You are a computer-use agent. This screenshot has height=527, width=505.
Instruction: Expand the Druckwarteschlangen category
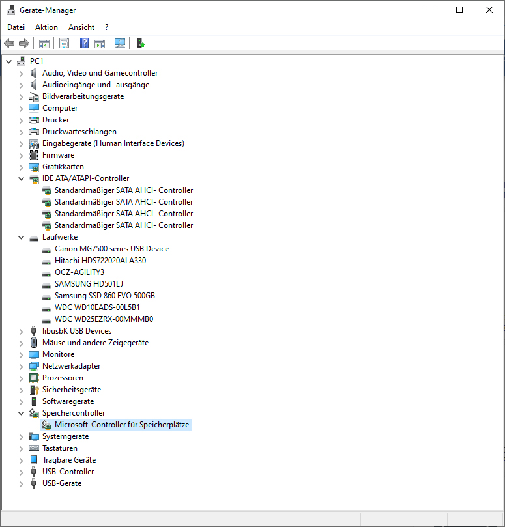pyautogui.click(x=22, y=132)
